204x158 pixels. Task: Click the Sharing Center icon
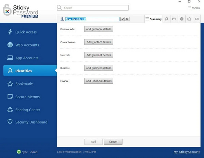coord(10,110)
